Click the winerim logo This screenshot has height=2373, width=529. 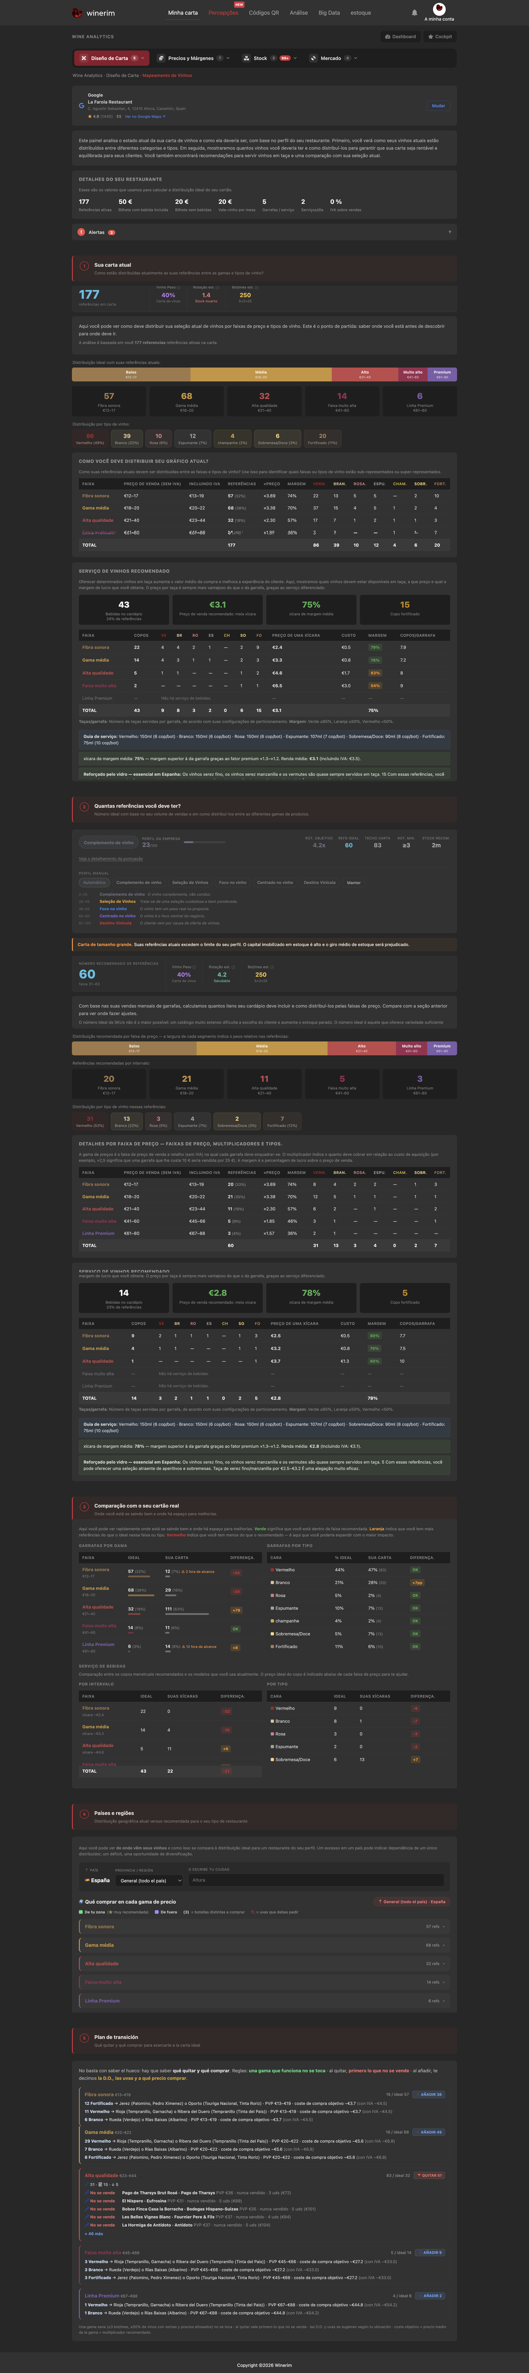[x=94, y=13]
